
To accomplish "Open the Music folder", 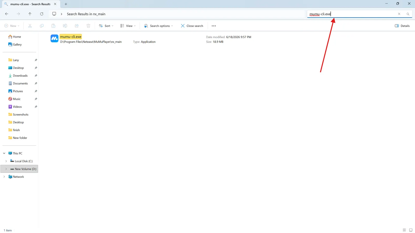I will [x=15, y=99].
